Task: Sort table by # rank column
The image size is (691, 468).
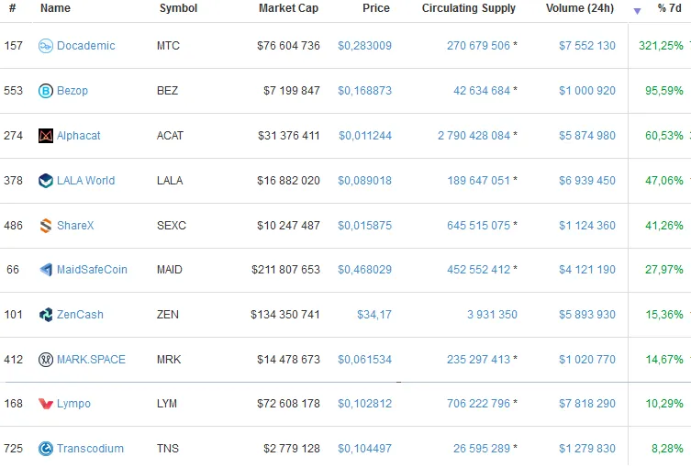Action: click(x=13, y=8)
